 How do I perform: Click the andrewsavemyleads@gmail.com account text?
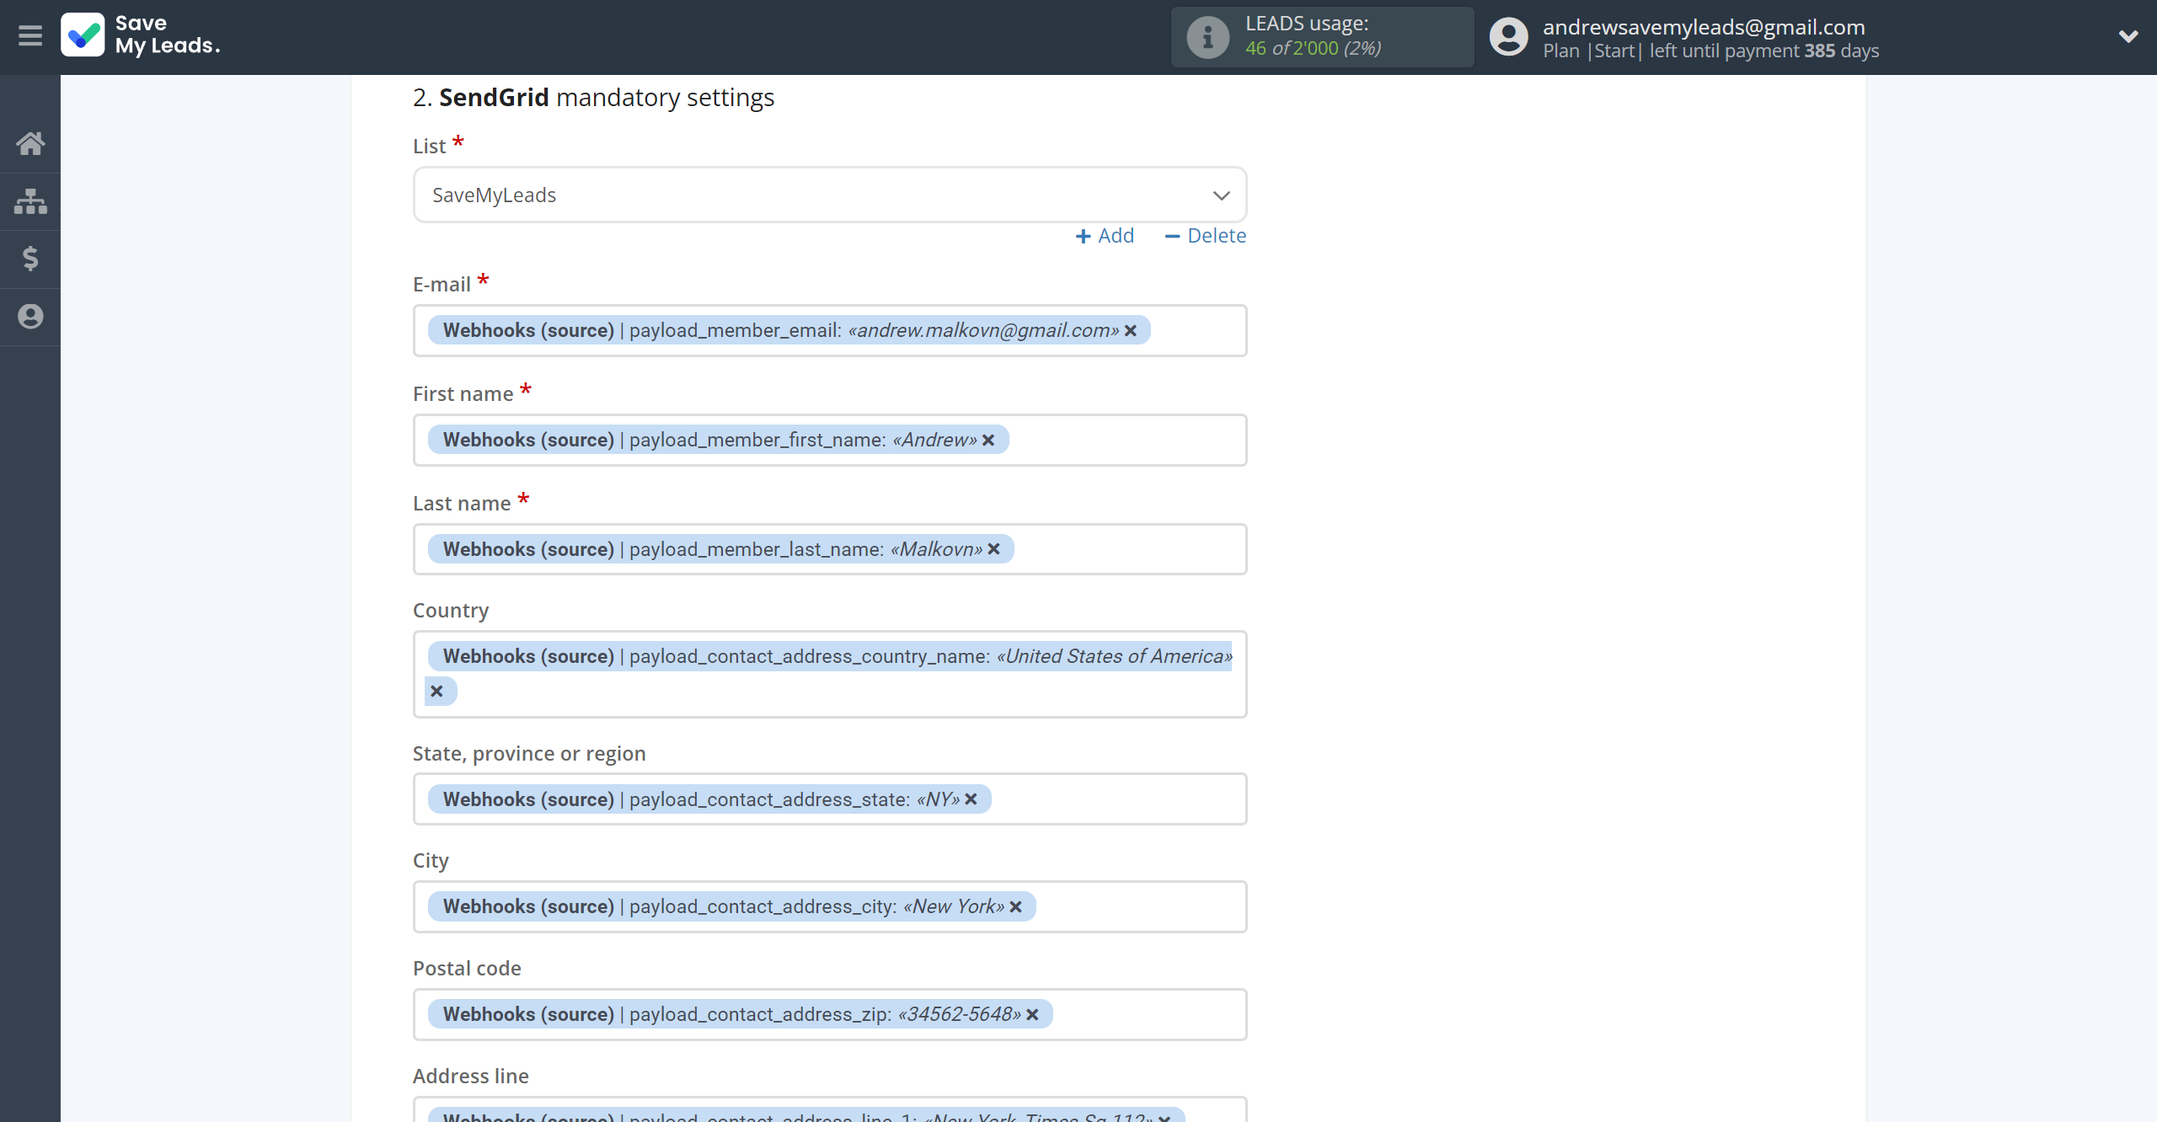(x=1703, y=27)
